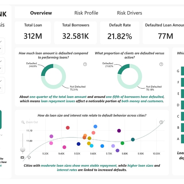Image resolution: width=184 pixels, height=184 pixels.
Task: Click the green button in left sidebar
Action: [1, 120]
